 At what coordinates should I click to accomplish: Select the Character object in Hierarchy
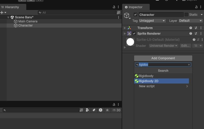tap(25, 26)
